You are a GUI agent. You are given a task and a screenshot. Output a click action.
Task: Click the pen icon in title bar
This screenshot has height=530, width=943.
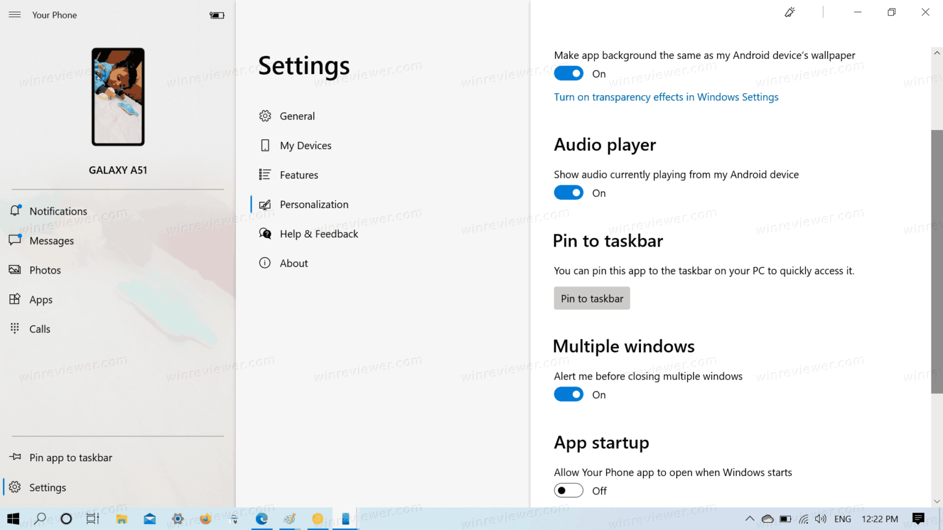790,12
